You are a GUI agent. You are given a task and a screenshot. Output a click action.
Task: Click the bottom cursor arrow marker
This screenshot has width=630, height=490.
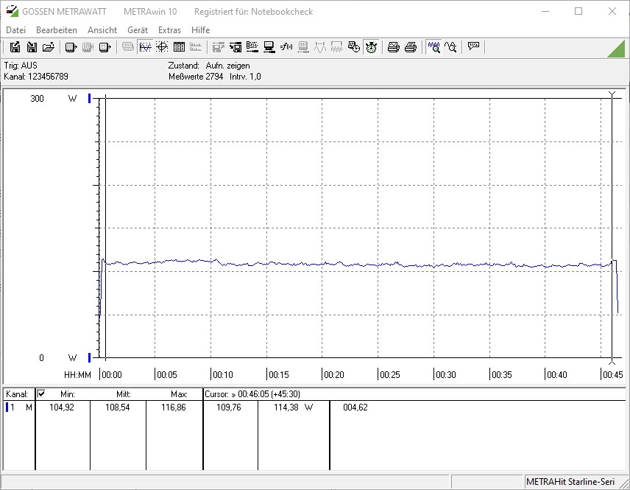612,362
